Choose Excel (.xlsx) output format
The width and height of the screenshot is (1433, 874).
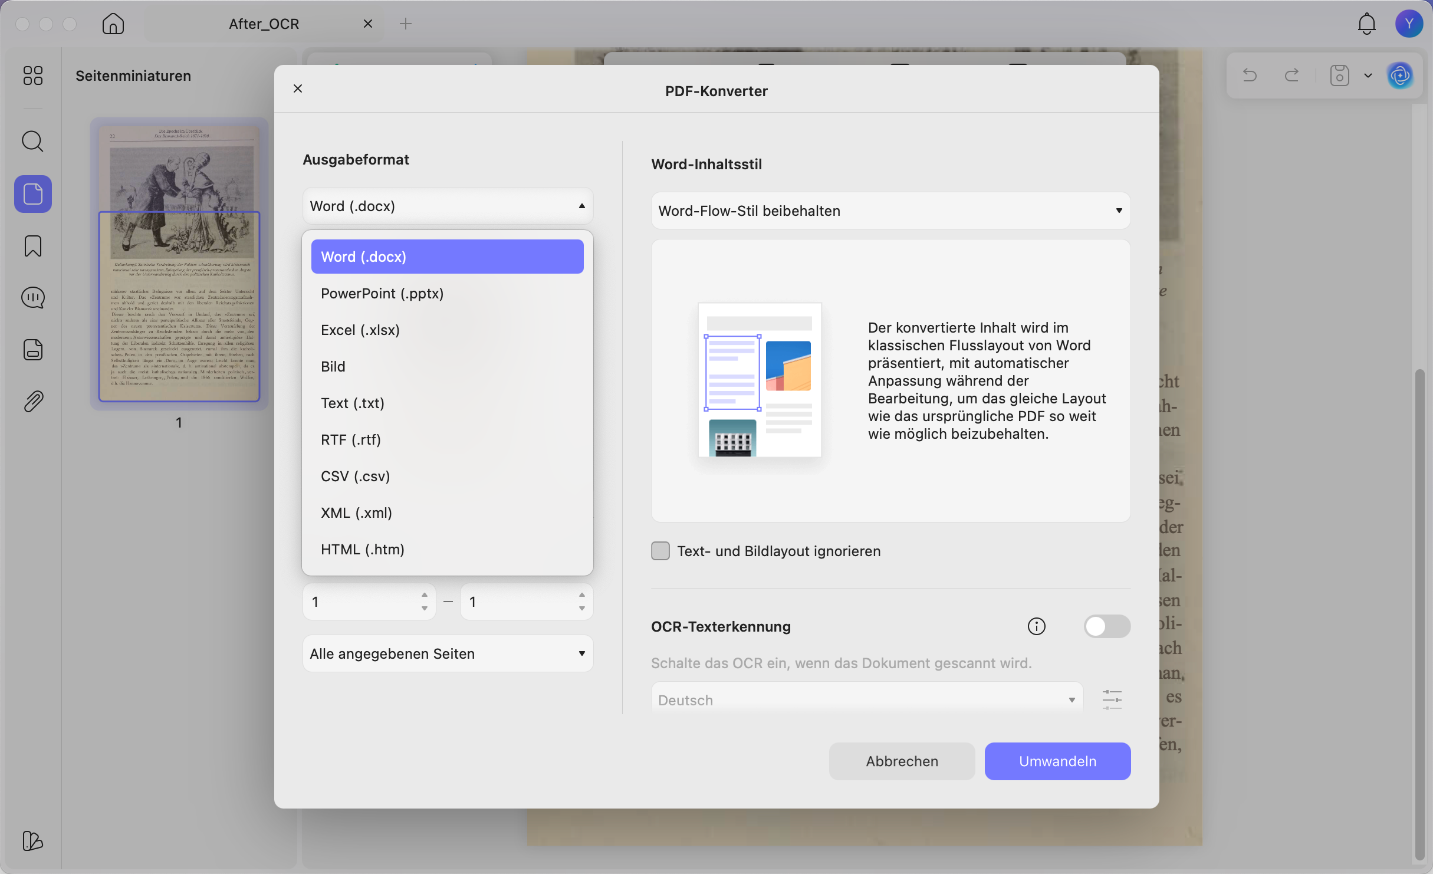point(447,330)
